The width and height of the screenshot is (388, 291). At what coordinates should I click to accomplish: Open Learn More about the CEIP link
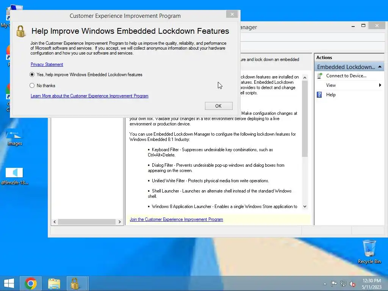[89, 96]
